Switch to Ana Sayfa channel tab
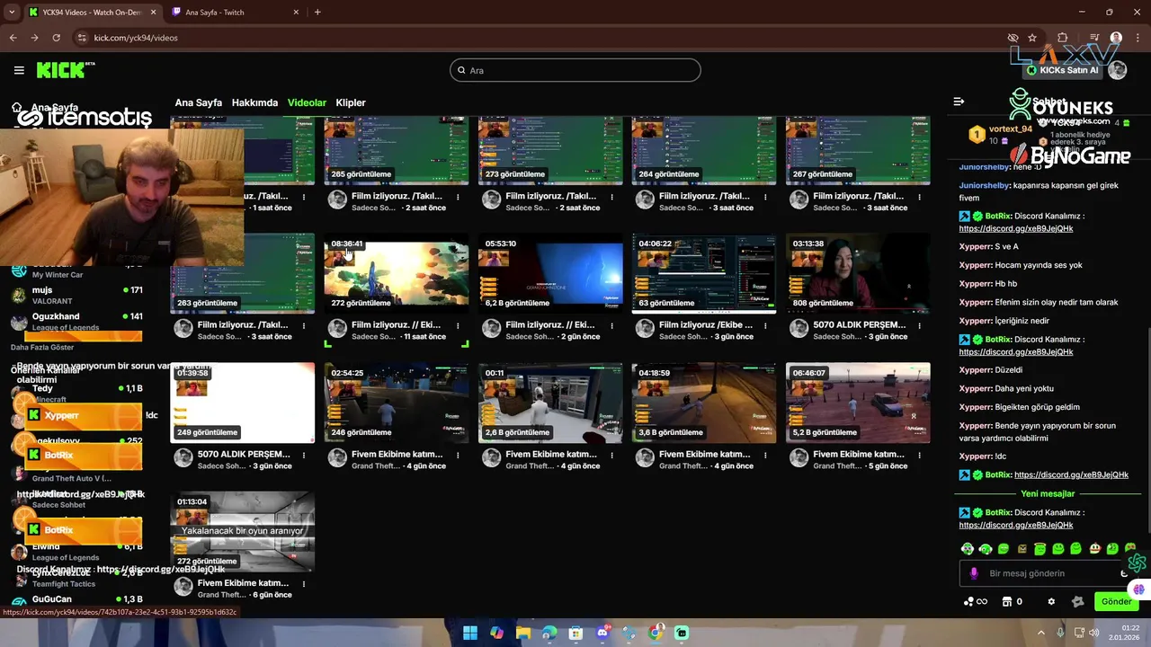The height and width of the screenshot is (647, 1151). 198,102
